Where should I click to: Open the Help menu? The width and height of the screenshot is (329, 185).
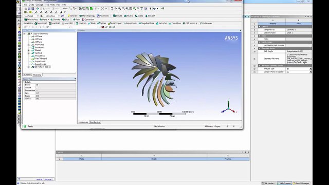click(x=64, y=5)
